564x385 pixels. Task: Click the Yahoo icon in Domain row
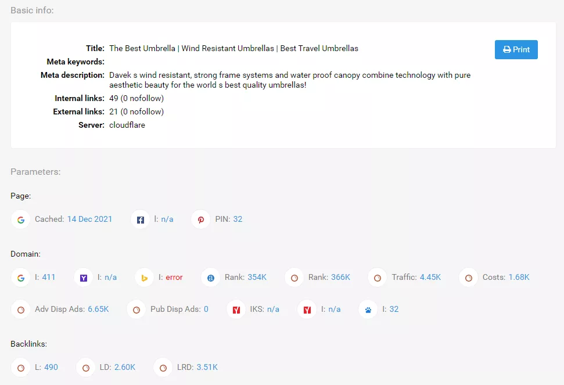pos(84,278)
